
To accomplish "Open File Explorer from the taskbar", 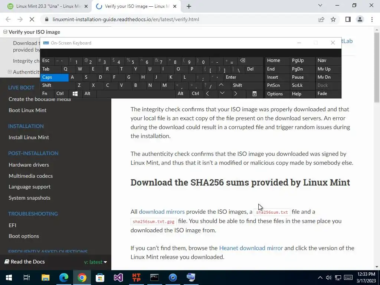I will click(x=45, y=278).
